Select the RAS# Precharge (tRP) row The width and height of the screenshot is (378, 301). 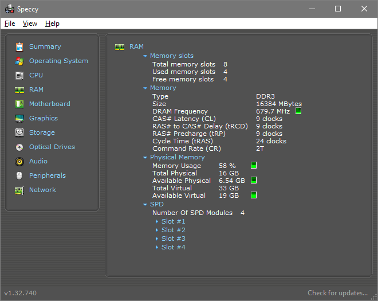point(217,134)
